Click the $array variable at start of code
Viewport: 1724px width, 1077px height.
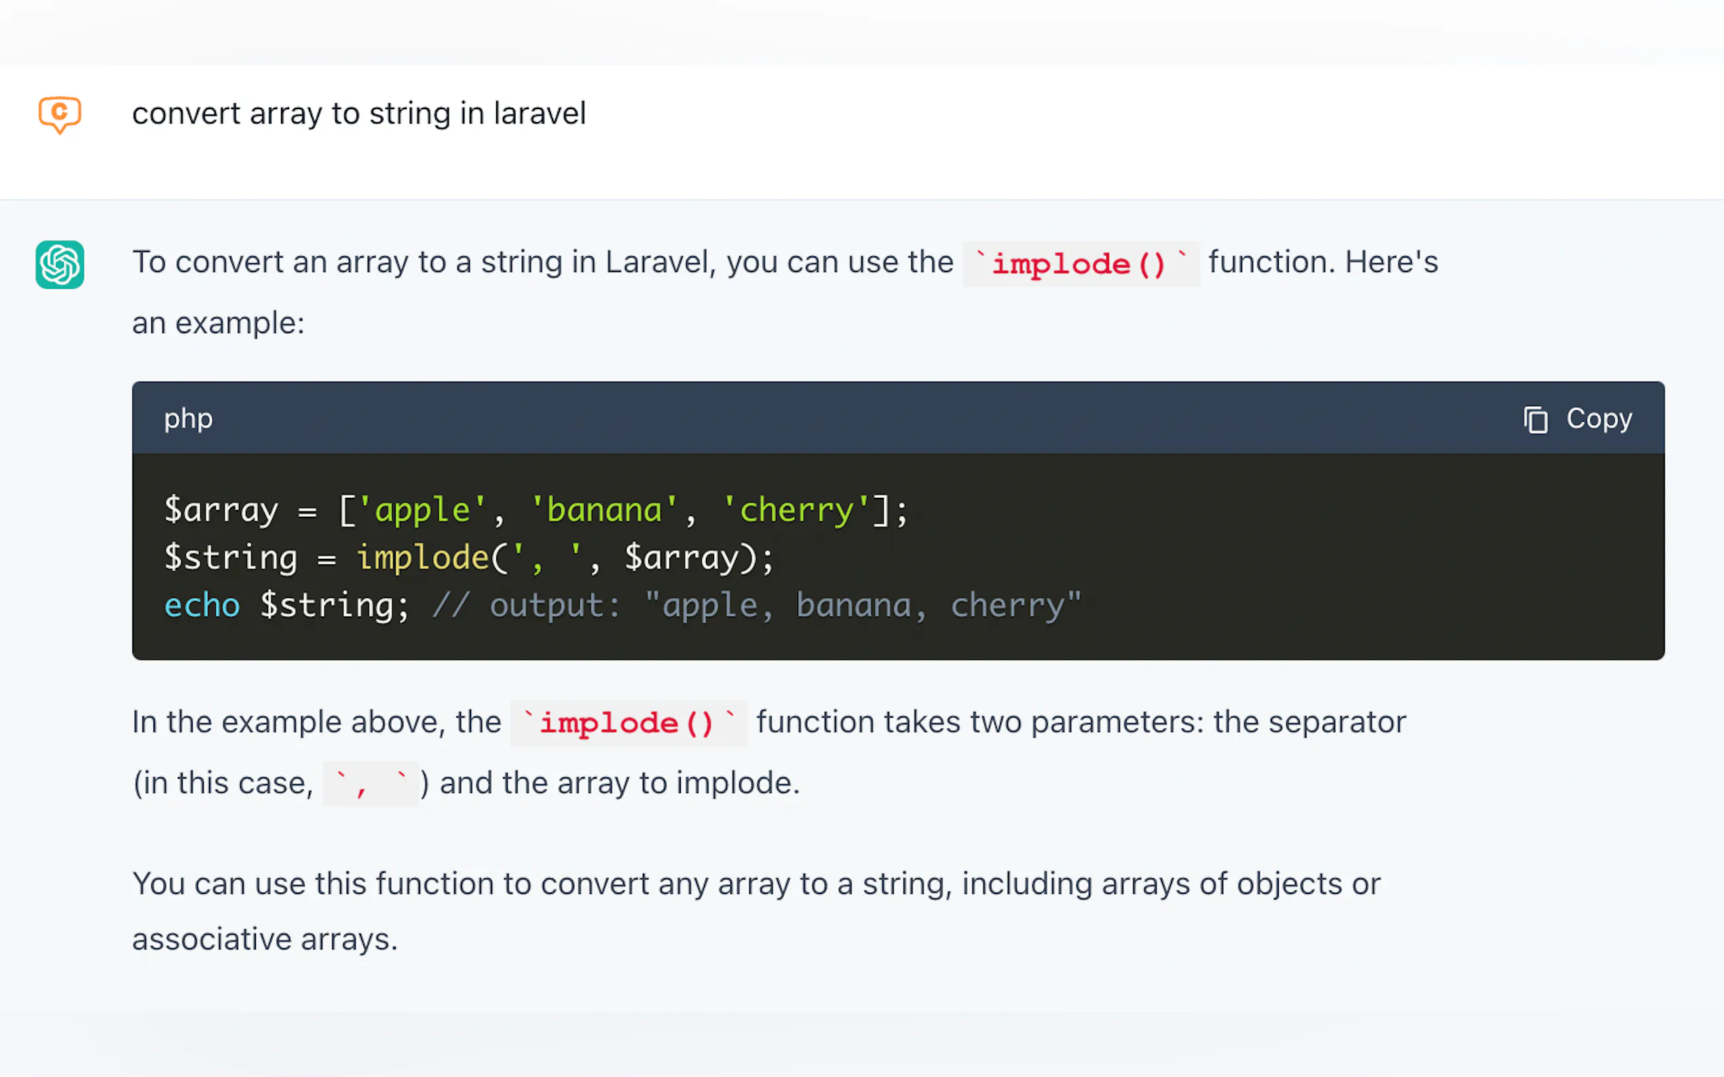point(221,511)
